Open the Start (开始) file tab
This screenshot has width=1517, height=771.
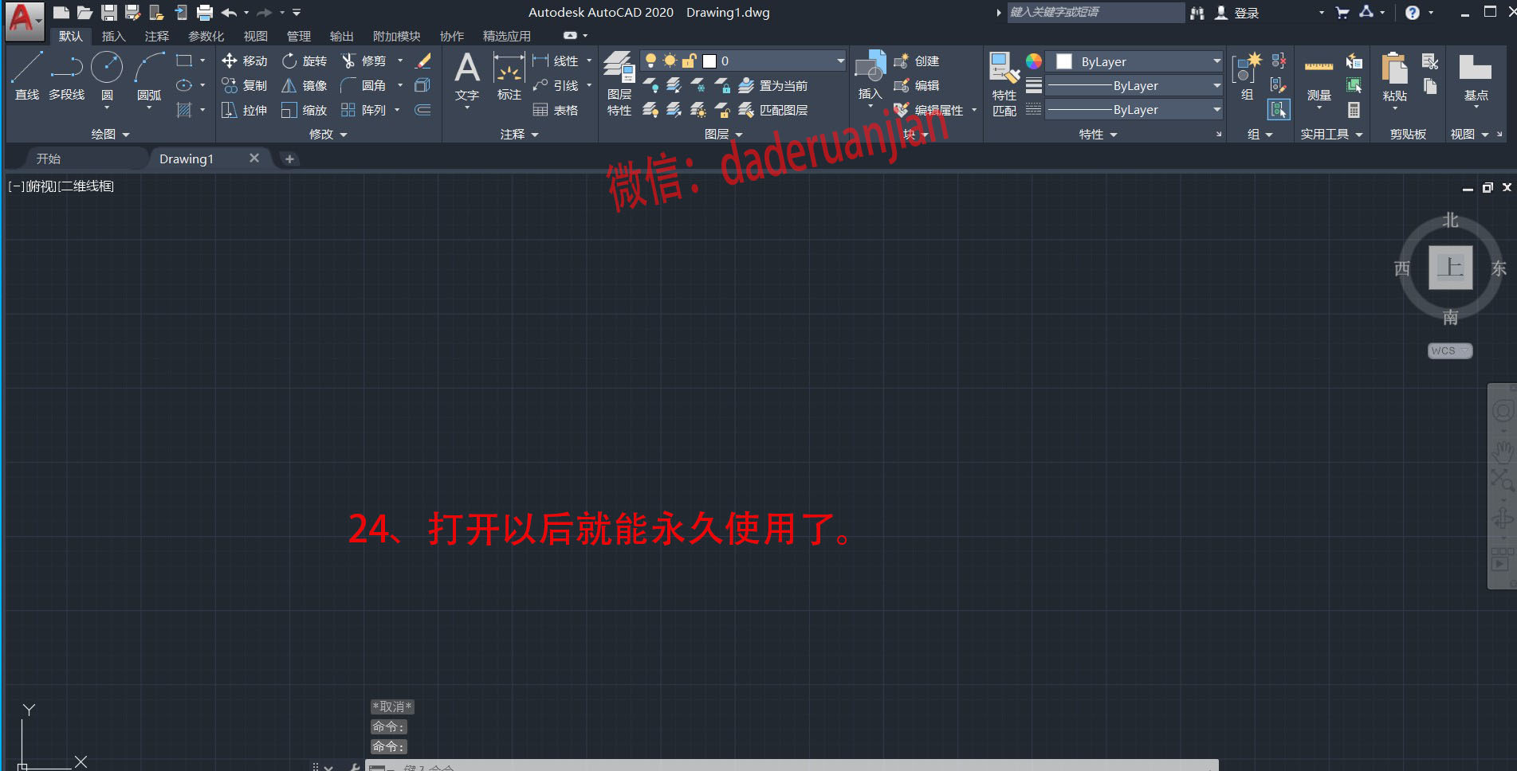click(x=48, y=159)
